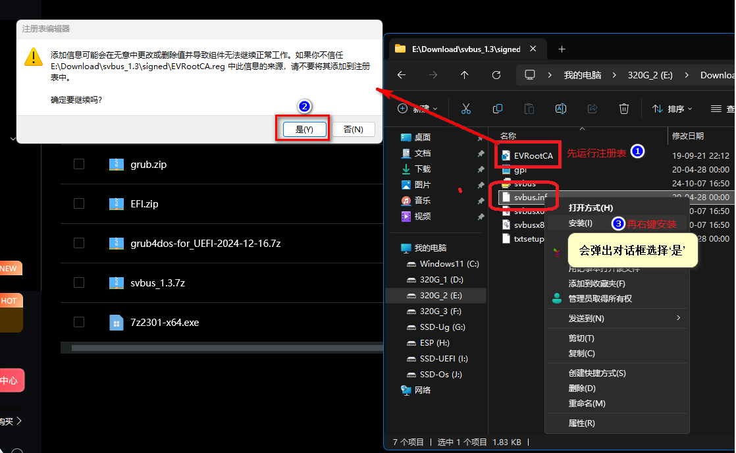Open the 排序 sort dropdown
The width and height of the screenshot is (736, 453).
pos(672,109)
